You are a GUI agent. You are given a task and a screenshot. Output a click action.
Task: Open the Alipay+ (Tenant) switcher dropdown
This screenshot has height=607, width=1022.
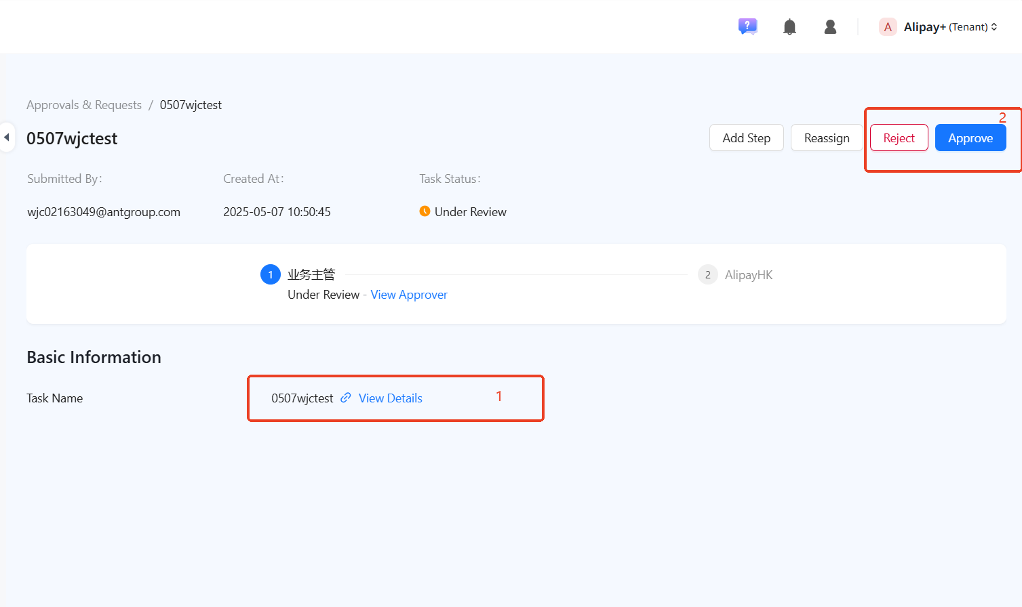[x=949, y=27]
